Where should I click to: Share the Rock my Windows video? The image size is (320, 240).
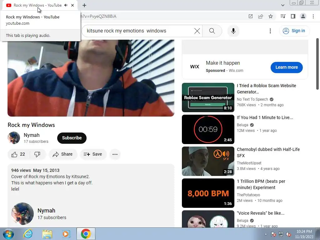pos(63,154)
